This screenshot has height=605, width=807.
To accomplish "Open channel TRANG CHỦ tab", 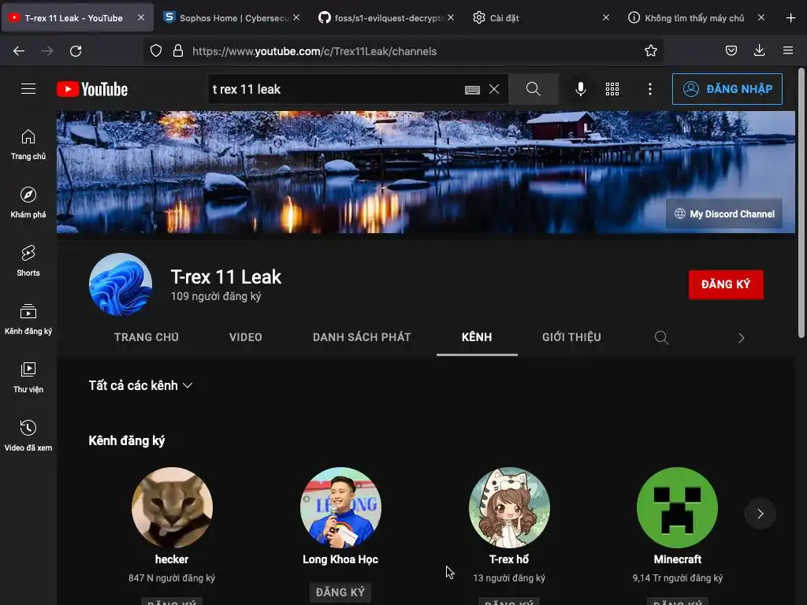I will pos(147,337).
